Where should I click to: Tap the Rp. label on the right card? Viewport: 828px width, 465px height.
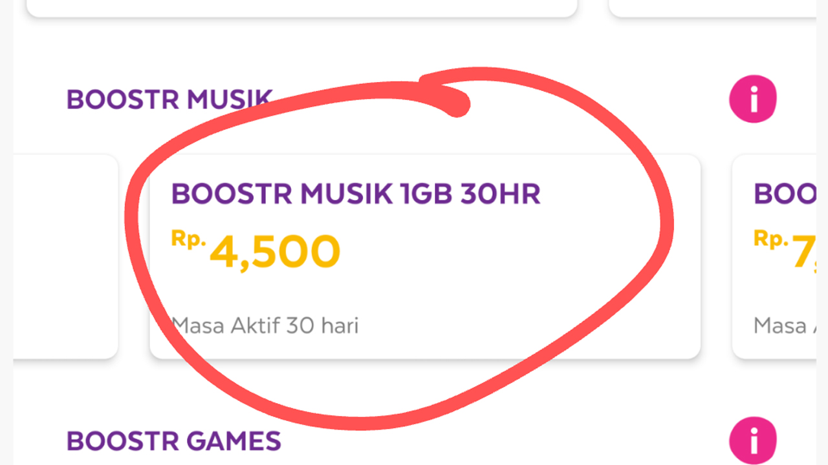771,239
